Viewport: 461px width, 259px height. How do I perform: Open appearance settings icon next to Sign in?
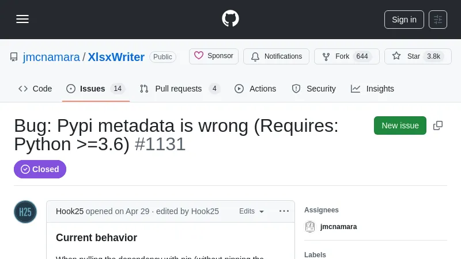point(438,20)
